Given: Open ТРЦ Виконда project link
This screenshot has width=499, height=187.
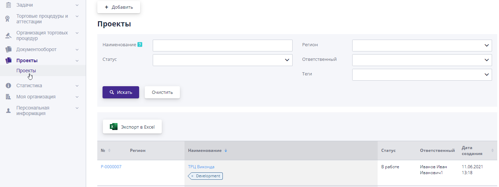Looking at the screenshot, I should (x=201, y=167).
